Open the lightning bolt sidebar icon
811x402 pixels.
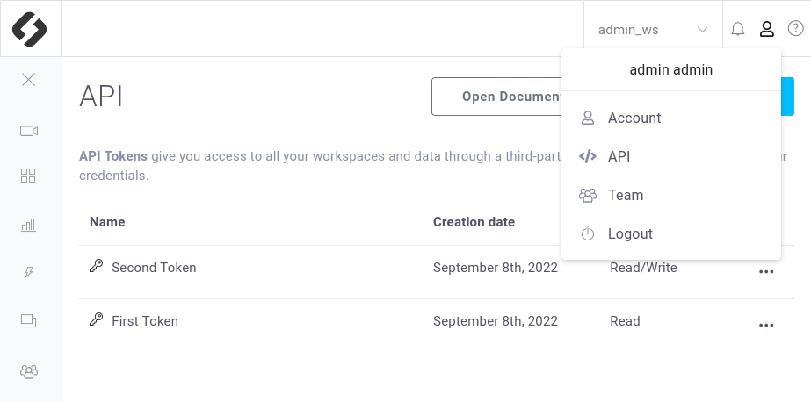coord(29,272)
